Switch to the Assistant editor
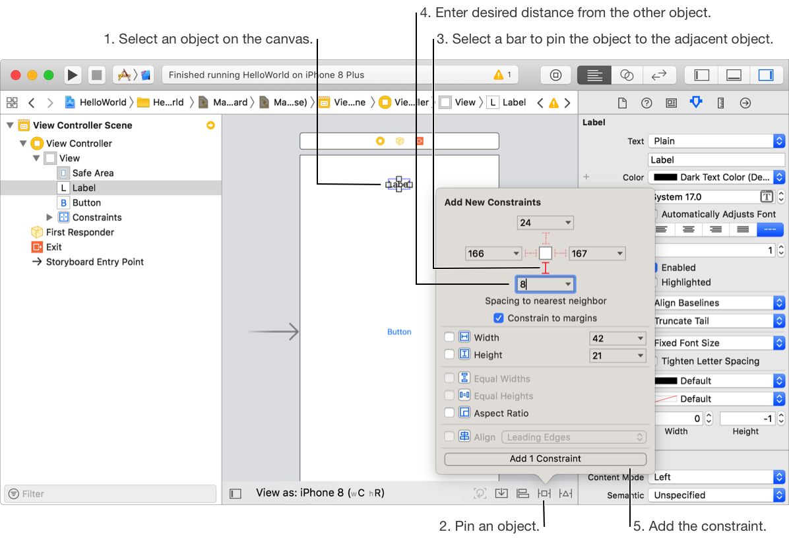Screen dimensions: 789x538 click(x=627, y=75)
